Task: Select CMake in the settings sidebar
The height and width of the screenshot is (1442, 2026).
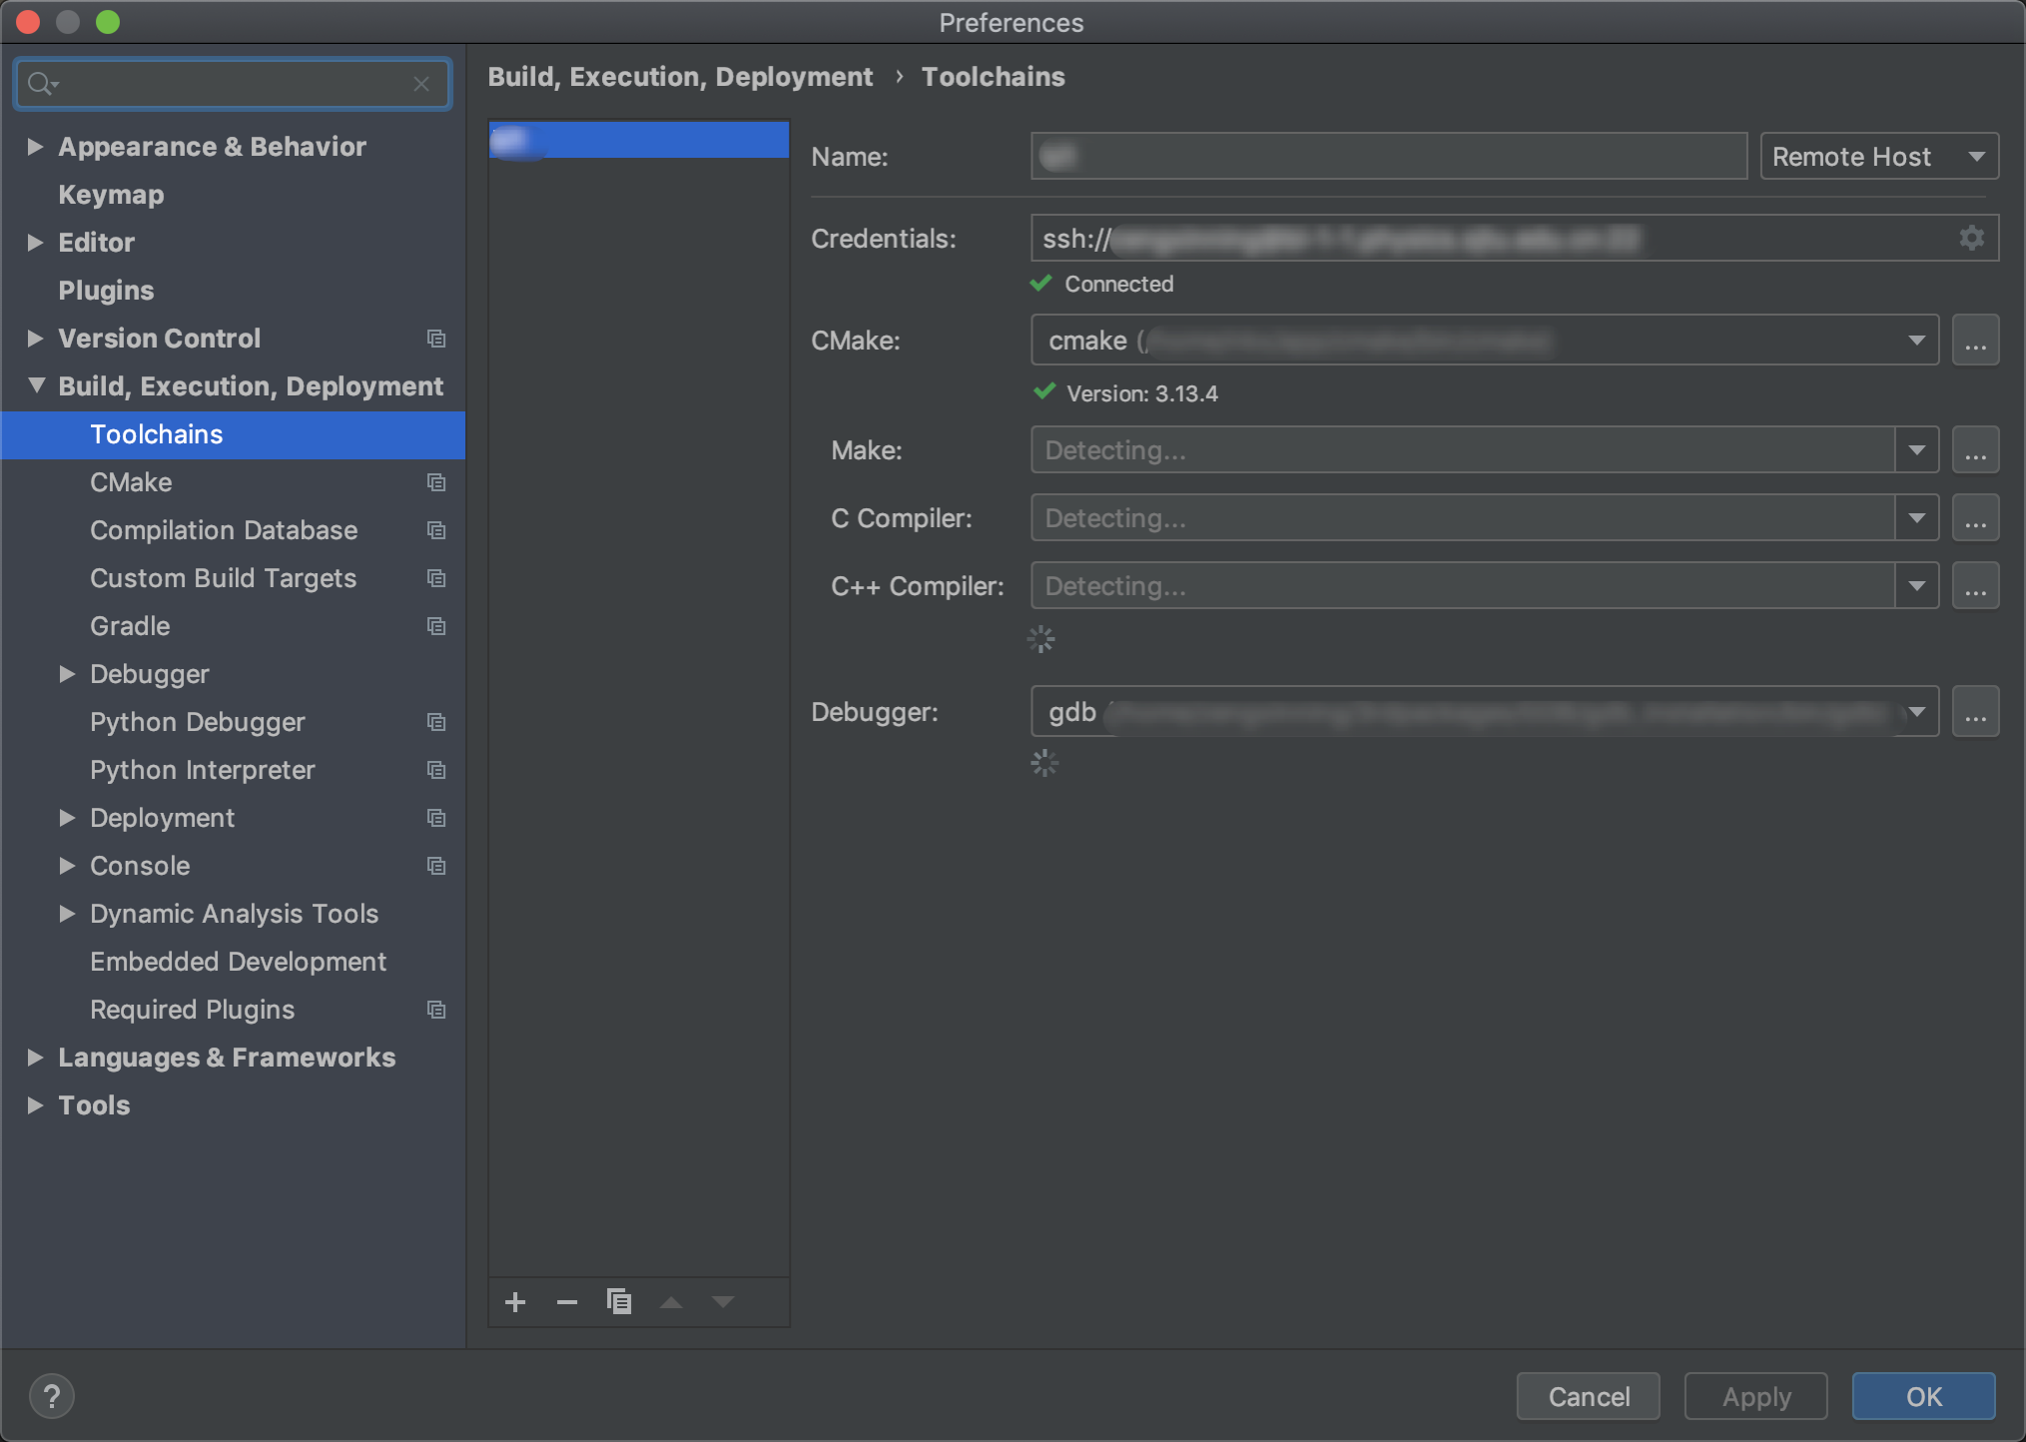Action: [130, 482]
